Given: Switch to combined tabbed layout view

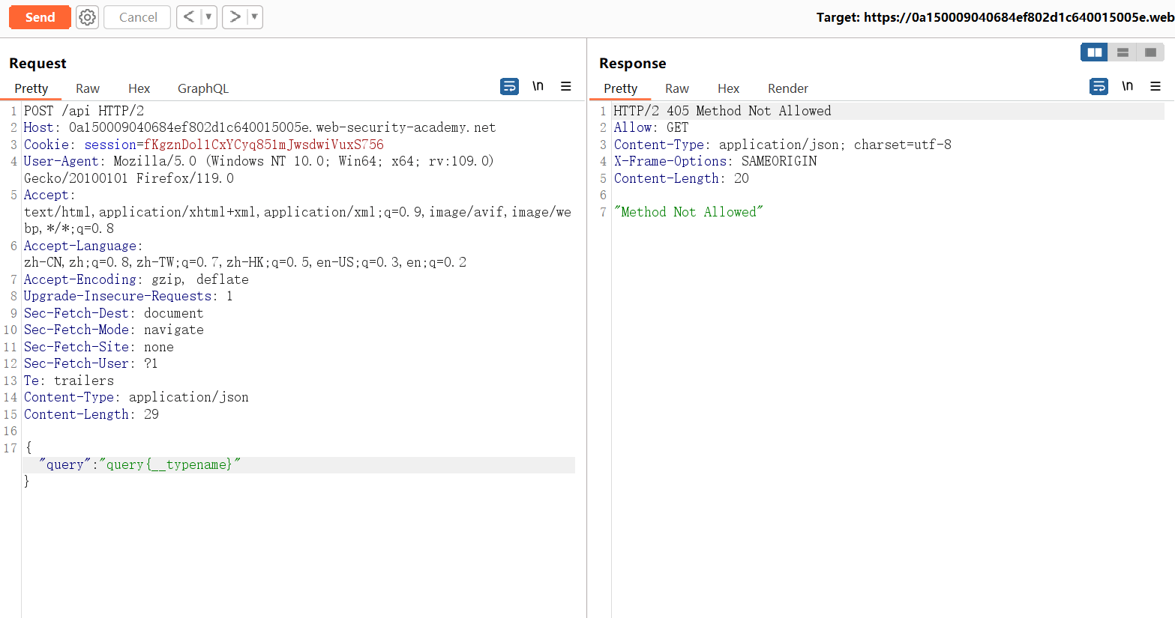Looking at the screenshot, I should pyautogui.click(x=1150, y=52).
